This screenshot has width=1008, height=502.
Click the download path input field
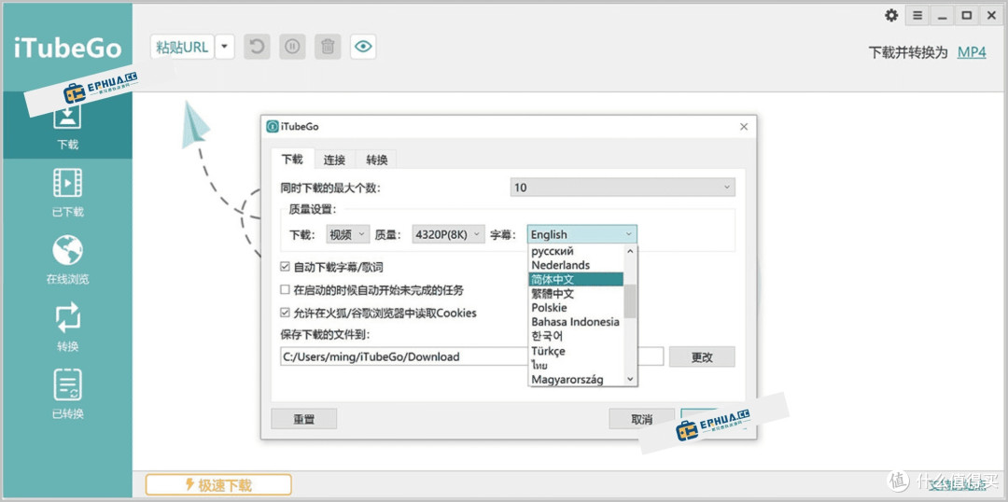472,356
